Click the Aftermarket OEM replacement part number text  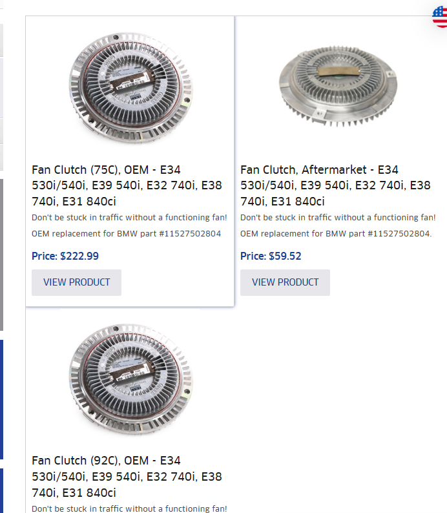pyautogui.click(x=336, y=234)
